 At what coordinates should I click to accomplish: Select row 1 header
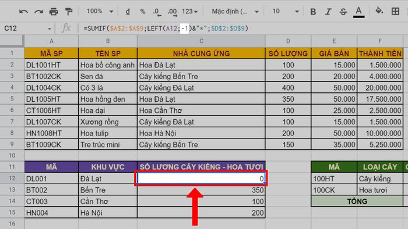(x=12, y=53)
